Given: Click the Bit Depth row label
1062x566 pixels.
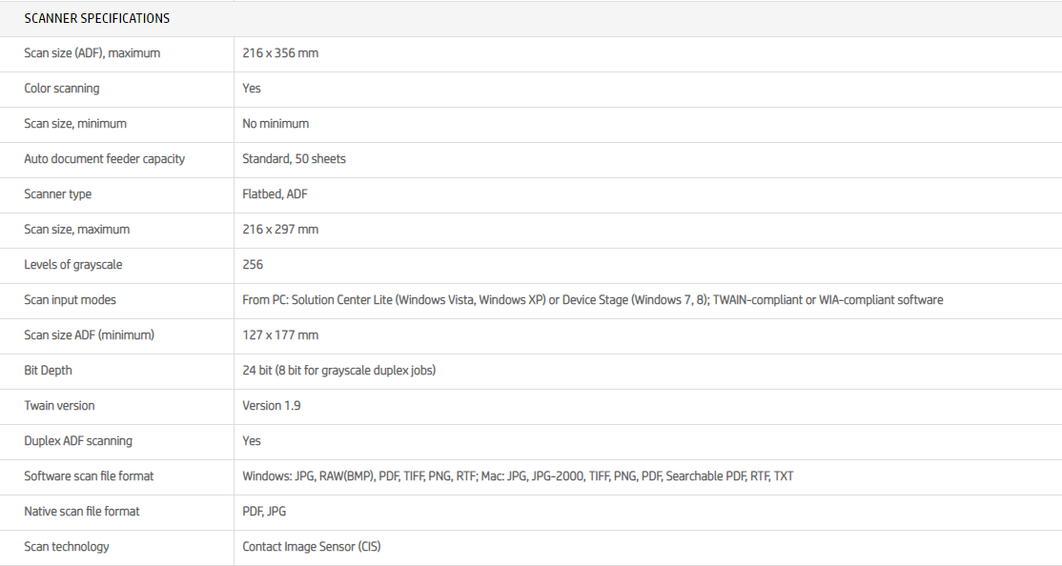Looking at the screenshot, I should pos(49,371).
